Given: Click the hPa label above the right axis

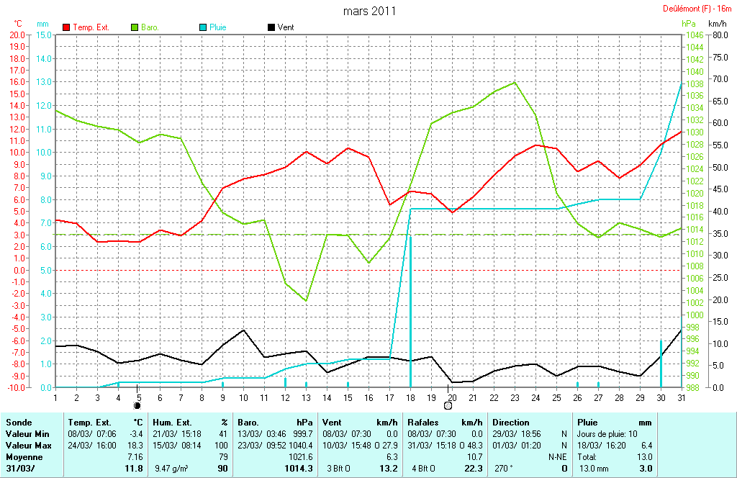Looking at the screenshot, I should click(688, 24).
